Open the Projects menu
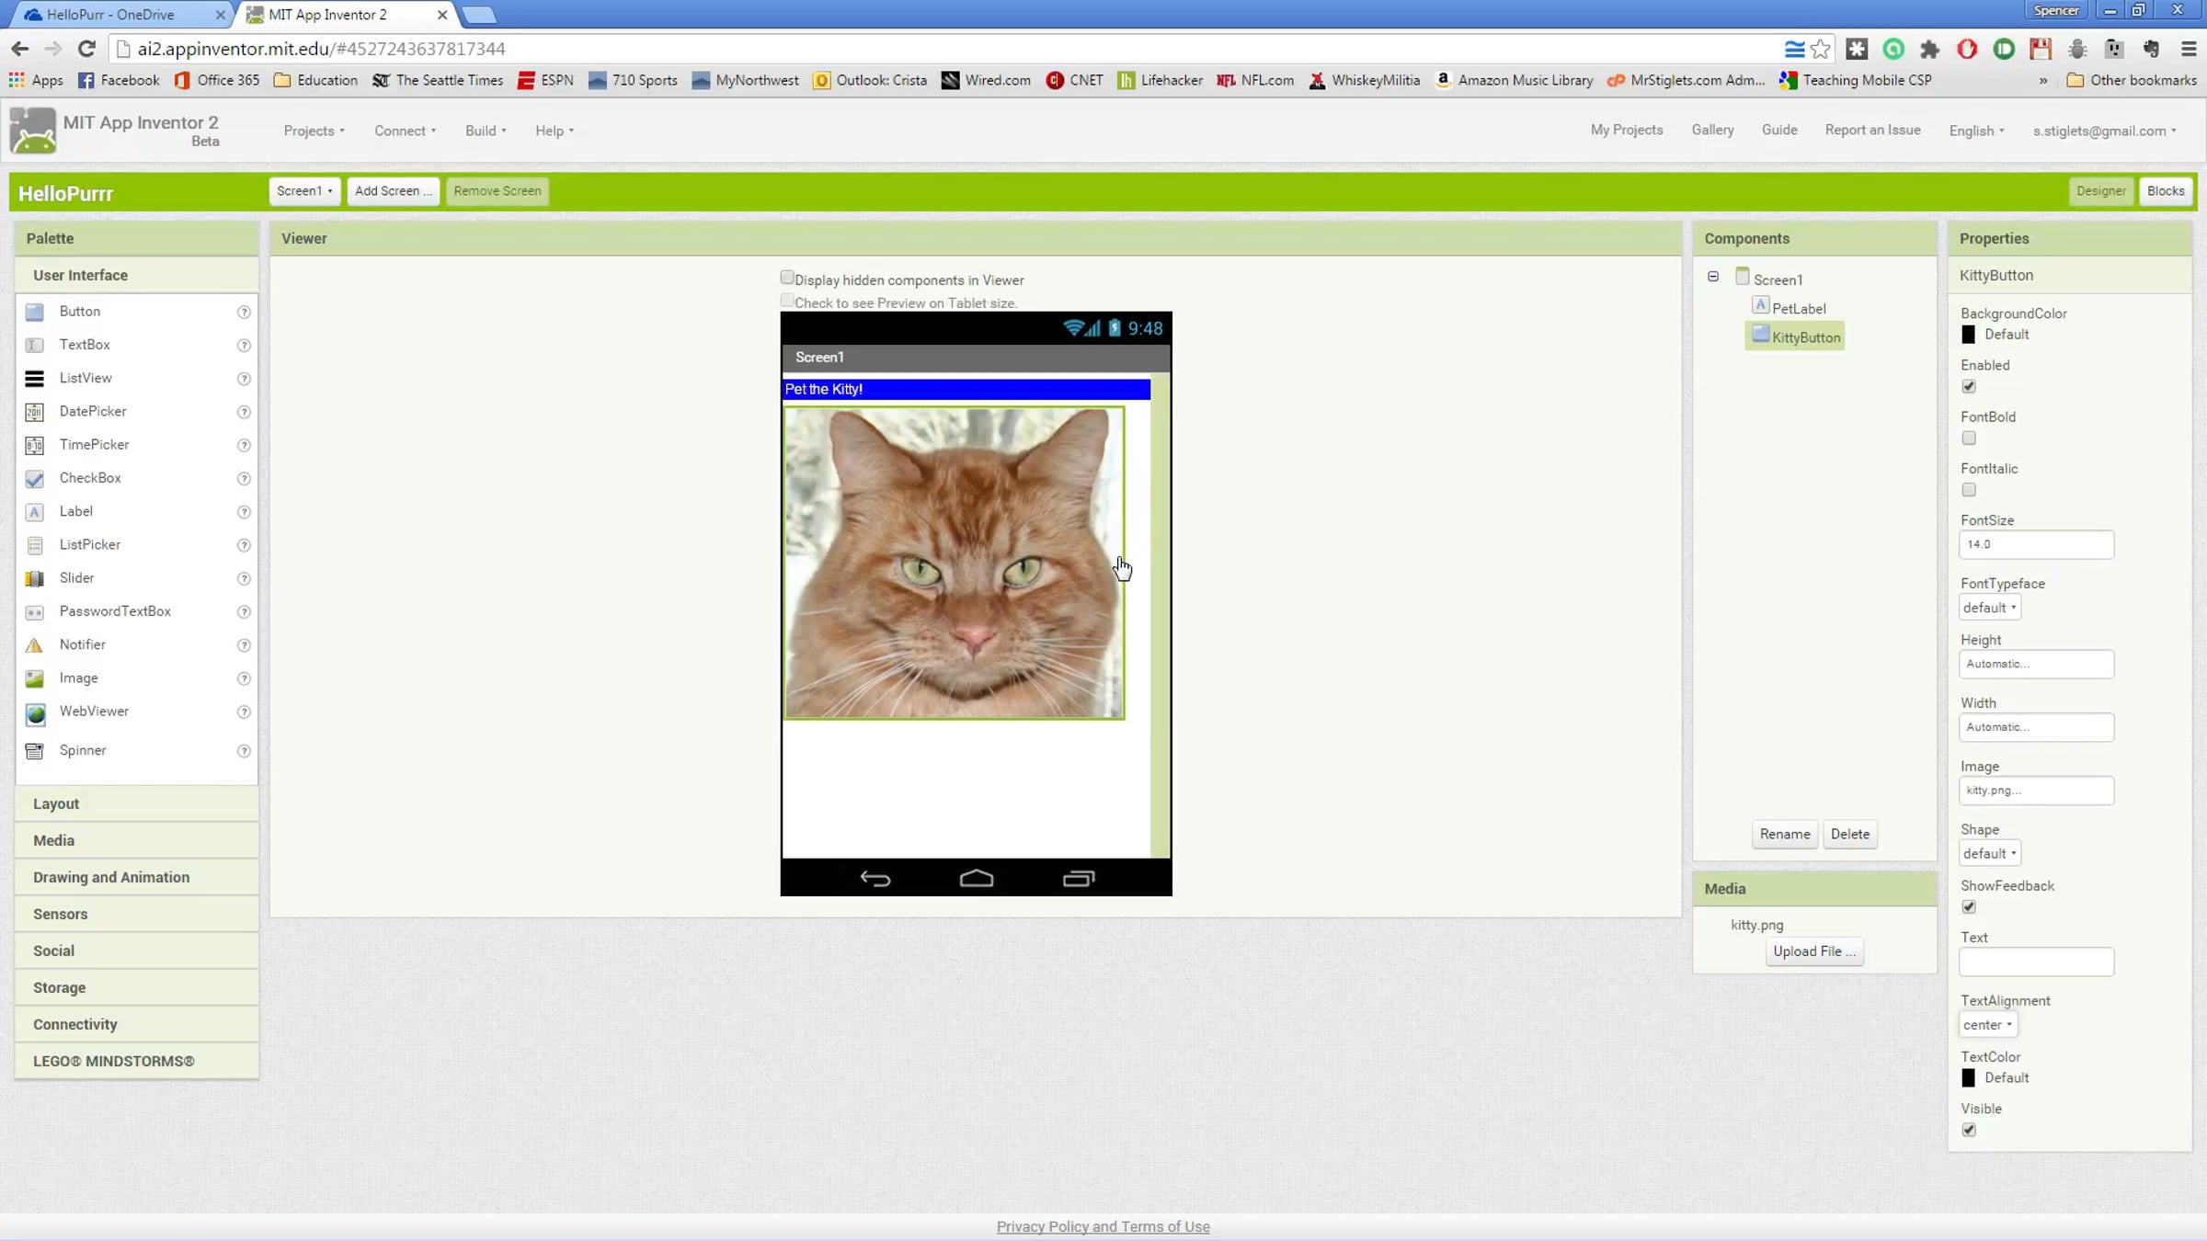 tap(314, 131)
